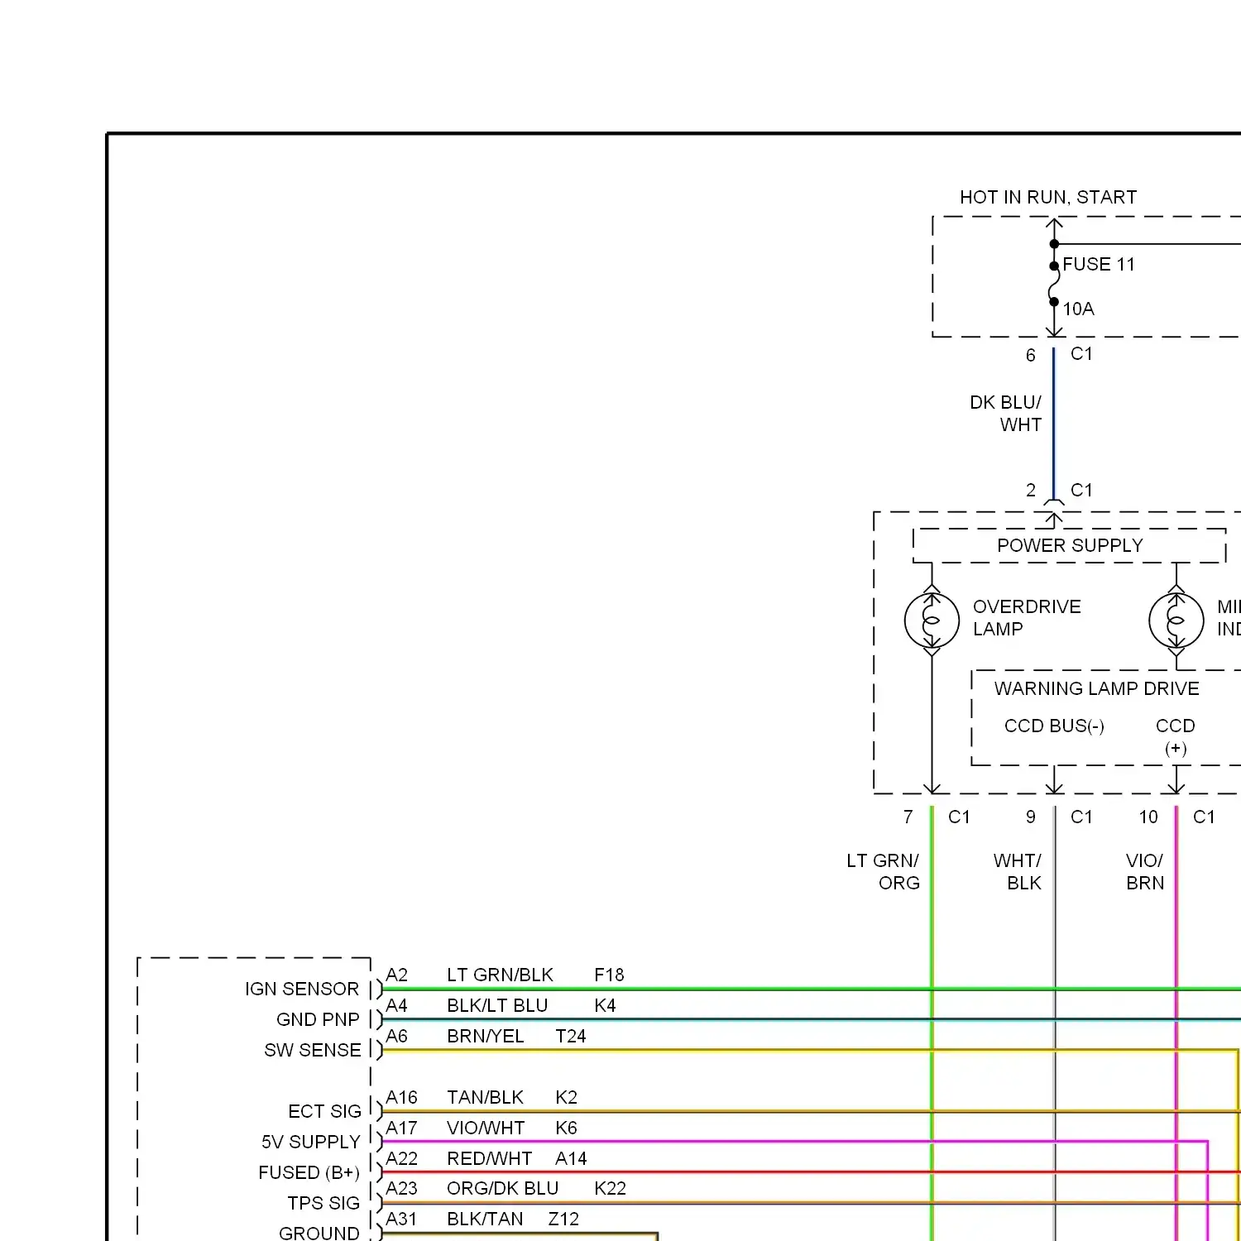Select the OVERDRIVE LAMP label
1241x1241 pixels.
(1027, 618)
